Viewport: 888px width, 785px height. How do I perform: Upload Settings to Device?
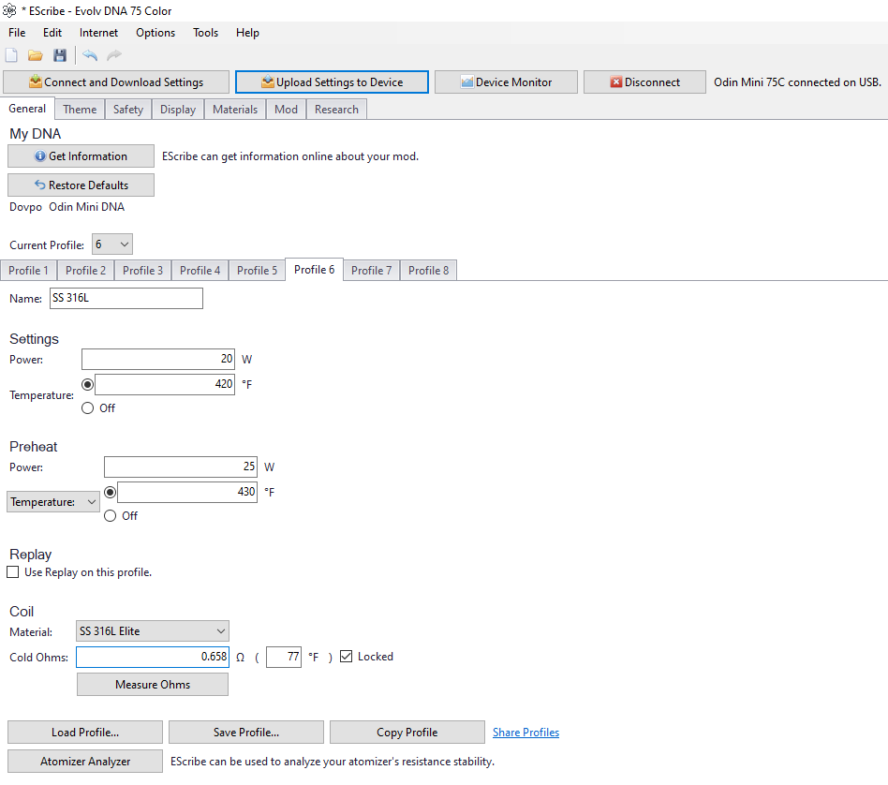click(332, 82)
